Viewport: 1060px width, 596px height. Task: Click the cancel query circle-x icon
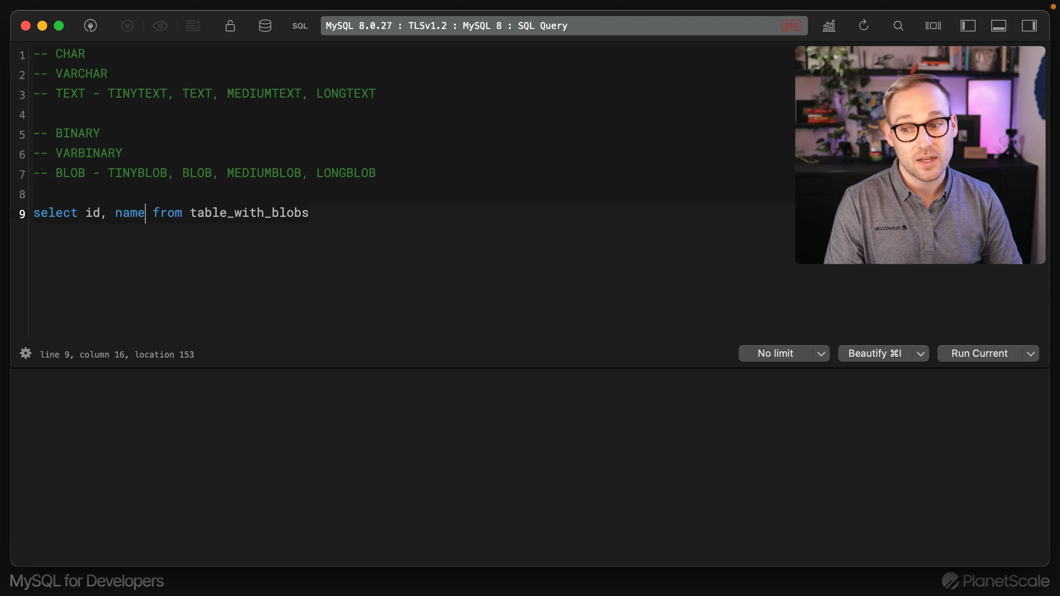click(x=127, y=26)
